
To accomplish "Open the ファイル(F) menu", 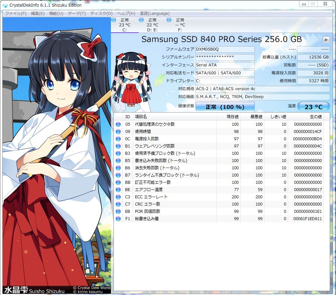I will point(16,14).
